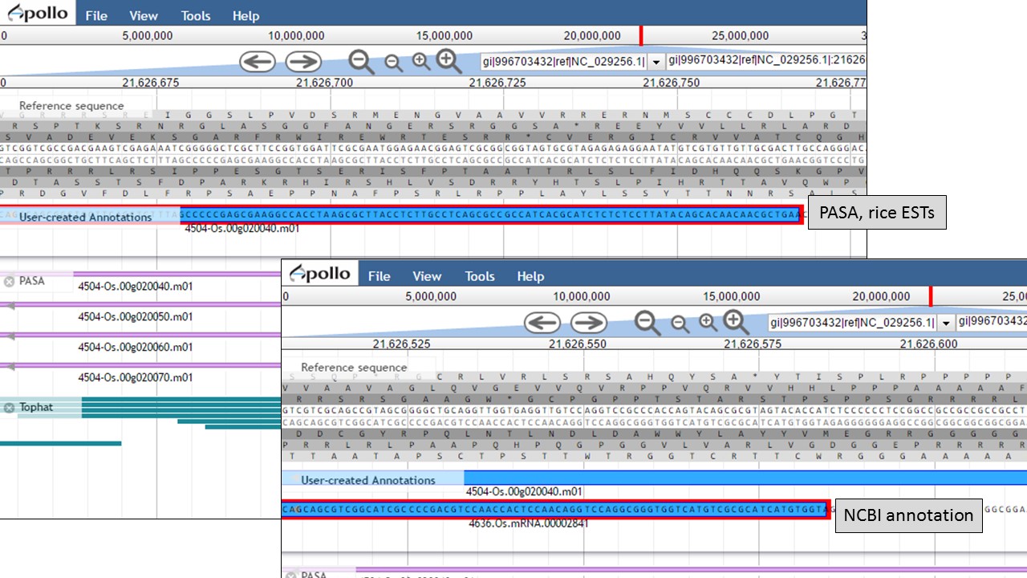Open reference sequence dropdown in upper window
The width and height of the screenshot is (1027, 578).
point(656,62)
